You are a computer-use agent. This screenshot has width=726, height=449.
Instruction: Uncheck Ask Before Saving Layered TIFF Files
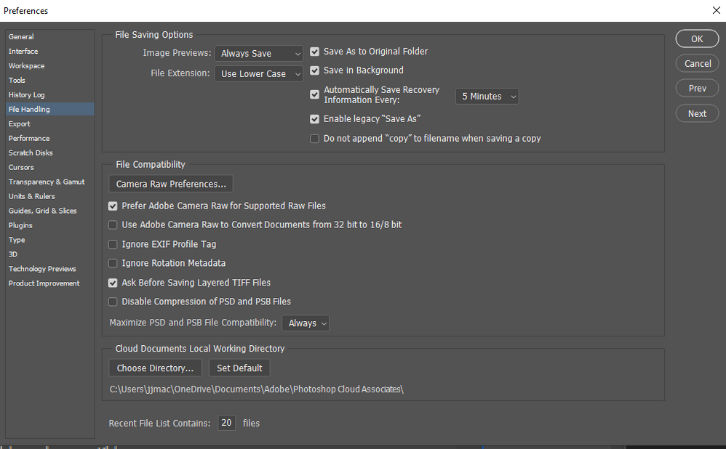[x=113, y=282]
